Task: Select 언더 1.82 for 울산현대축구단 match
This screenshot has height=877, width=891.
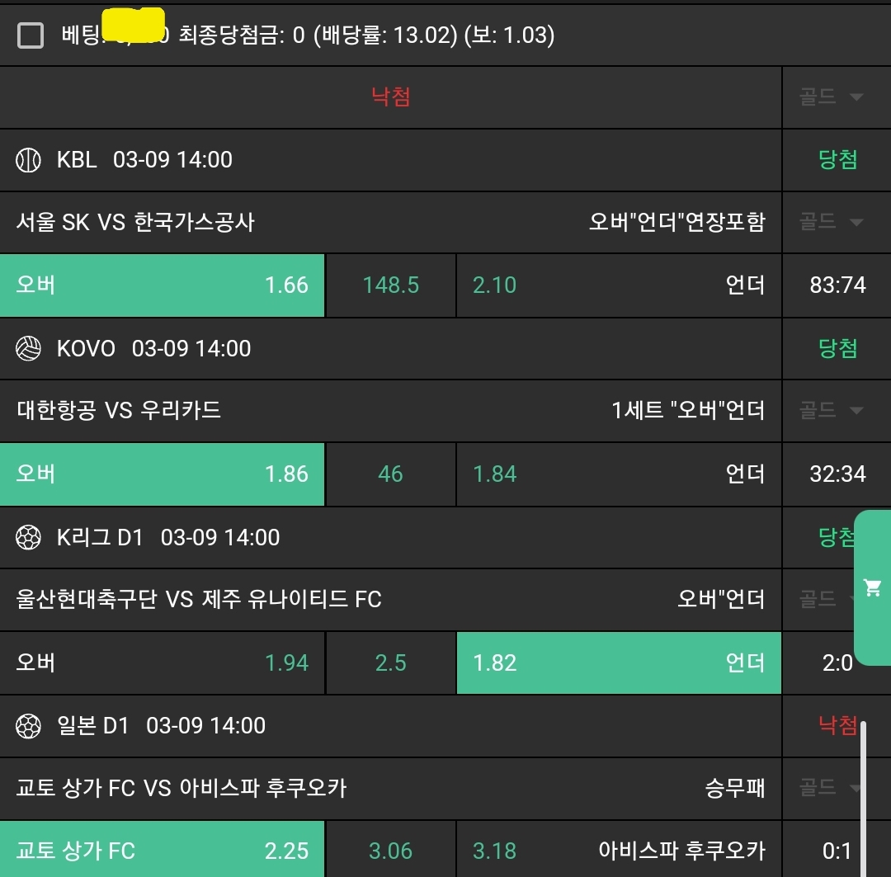Action: click(619, 663)
